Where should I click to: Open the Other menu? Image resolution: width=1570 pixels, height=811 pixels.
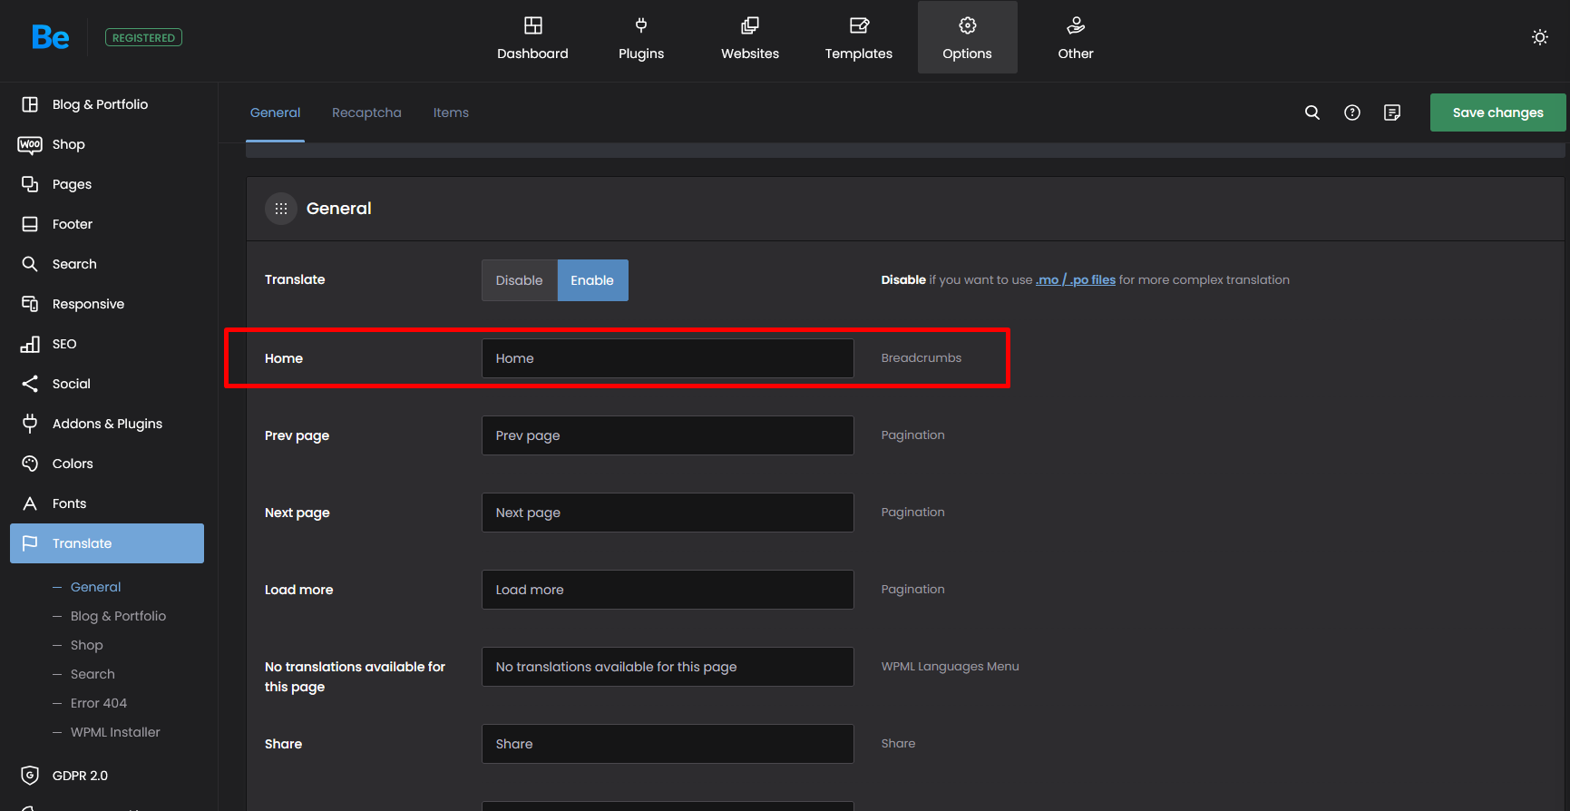1076,38
